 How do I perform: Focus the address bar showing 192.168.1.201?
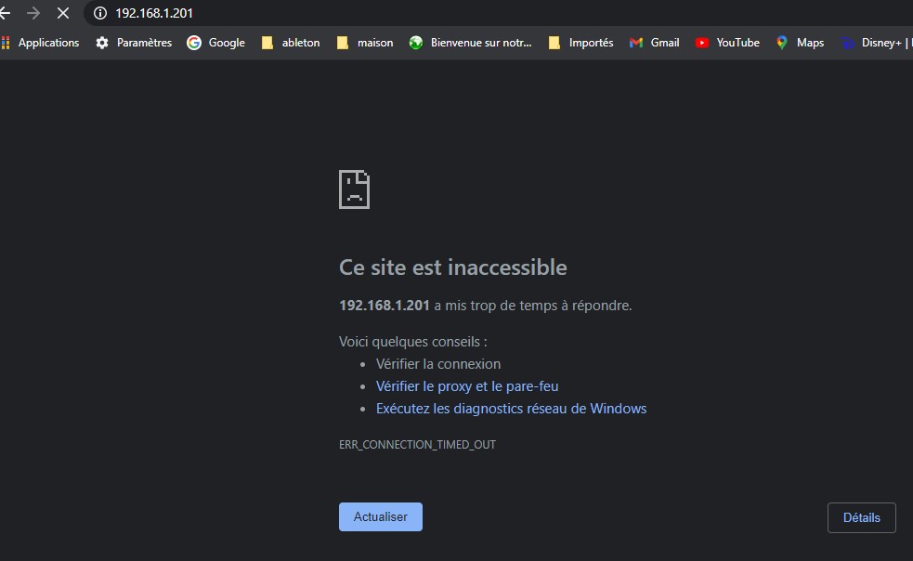click(372, 13)
